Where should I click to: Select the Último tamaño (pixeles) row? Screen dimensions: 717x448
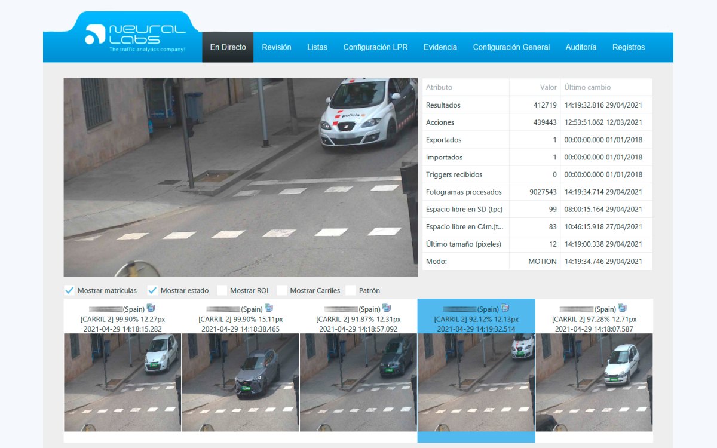pyautogui.click(x=537, y=244)
